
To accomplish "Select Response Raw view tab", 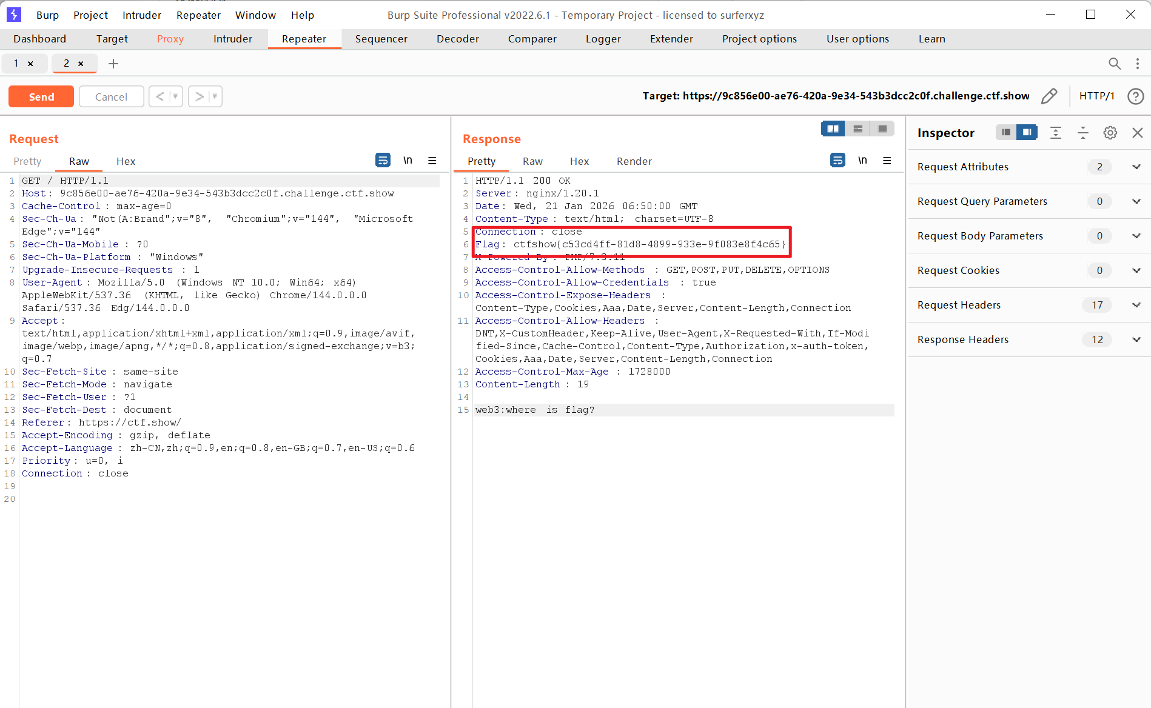I will pyautogui.click(x=532, y=161).
